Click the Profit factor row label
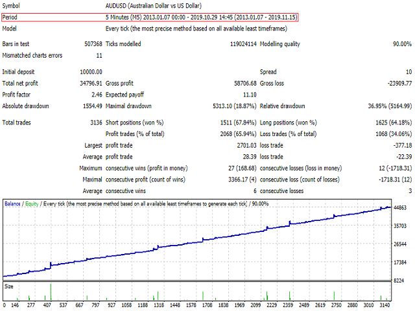Viewport: 415px width, 311px height. pyautogui.click(x=16, y=95)
